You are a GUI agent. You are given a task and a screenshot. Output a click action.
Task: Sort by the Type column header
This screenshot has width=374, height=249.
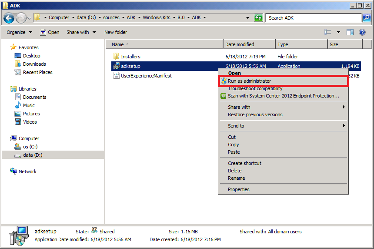coord(302,44)
